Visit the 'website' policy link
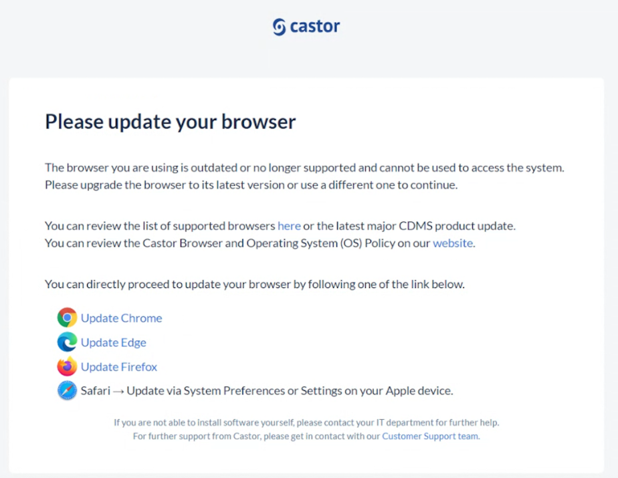Viewport: 618px width, 478px height. click(x=453, y=243)
